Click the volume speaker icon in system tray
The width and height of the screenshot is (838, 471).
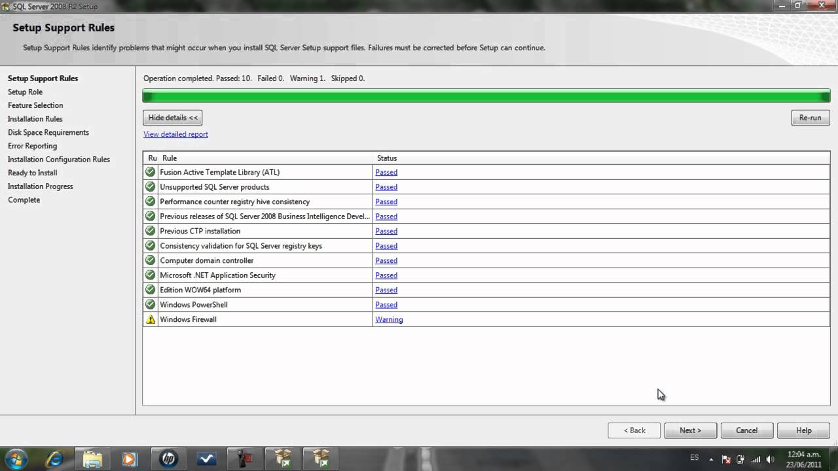click(770, 459)
